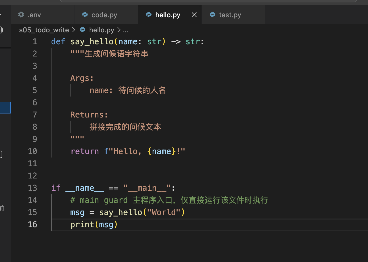
Task: Switch to the .env tab
Action: click(x=42, y=15)
